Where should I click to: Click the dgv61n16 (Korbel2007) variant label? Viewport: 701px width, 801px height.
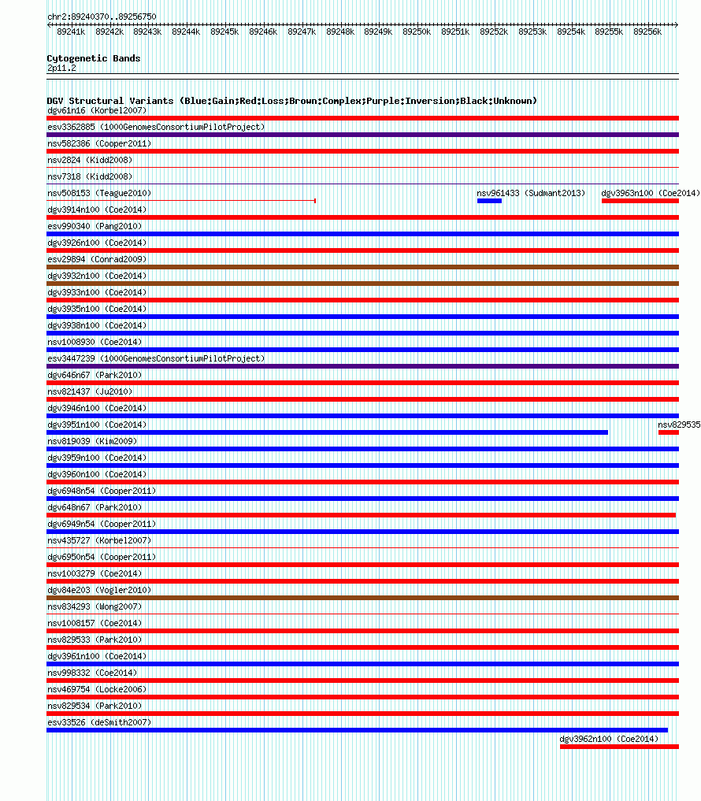[97, 110]
